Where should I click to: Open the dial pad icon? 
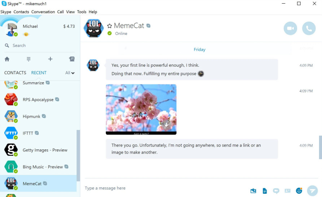[29, 59]
